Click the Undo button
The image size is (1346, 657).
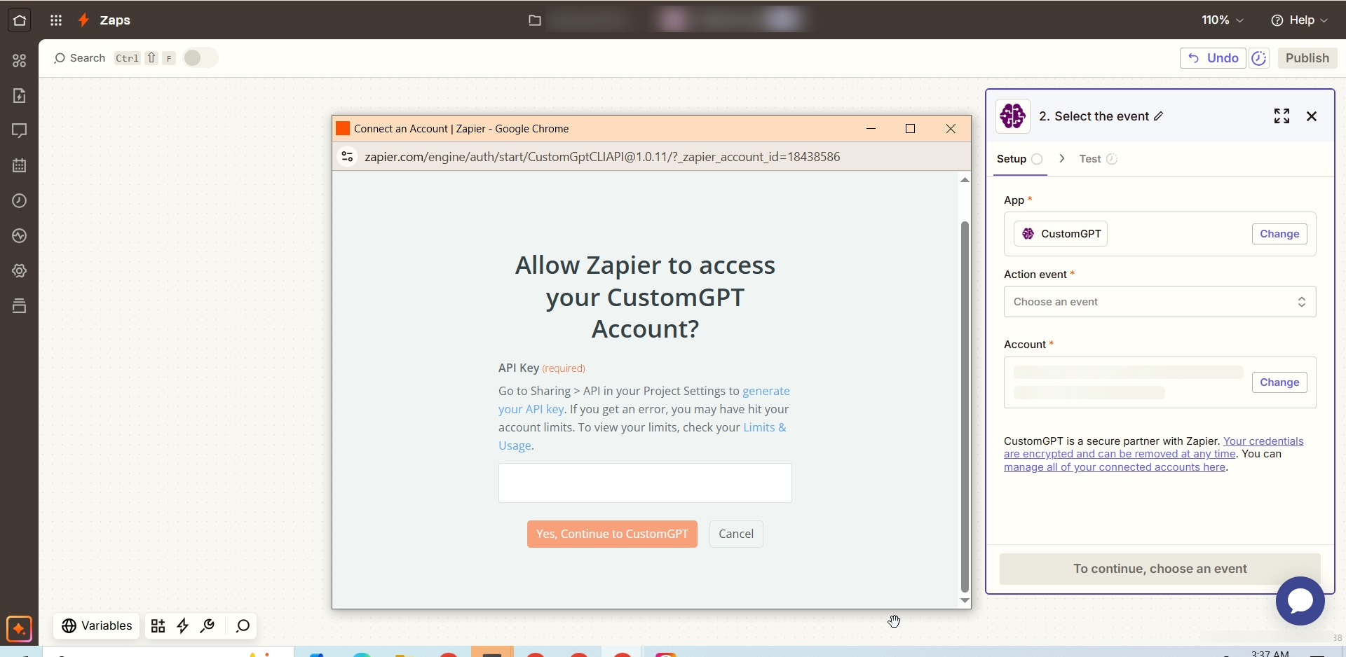1213,58
